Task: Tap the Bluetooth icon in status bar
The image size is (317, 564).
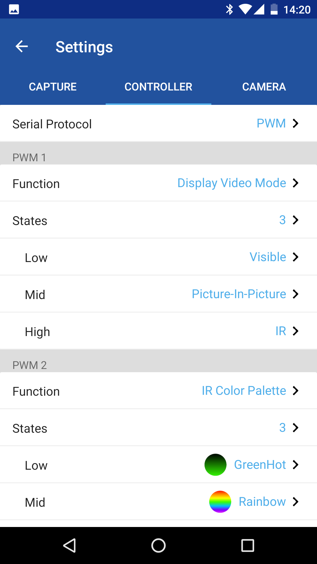Action: click(x=229, y=9)
